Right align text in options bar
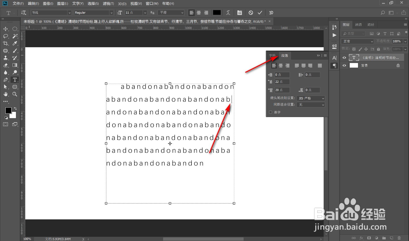The height and width of the screenshot is (241, 409). [206, 12]
